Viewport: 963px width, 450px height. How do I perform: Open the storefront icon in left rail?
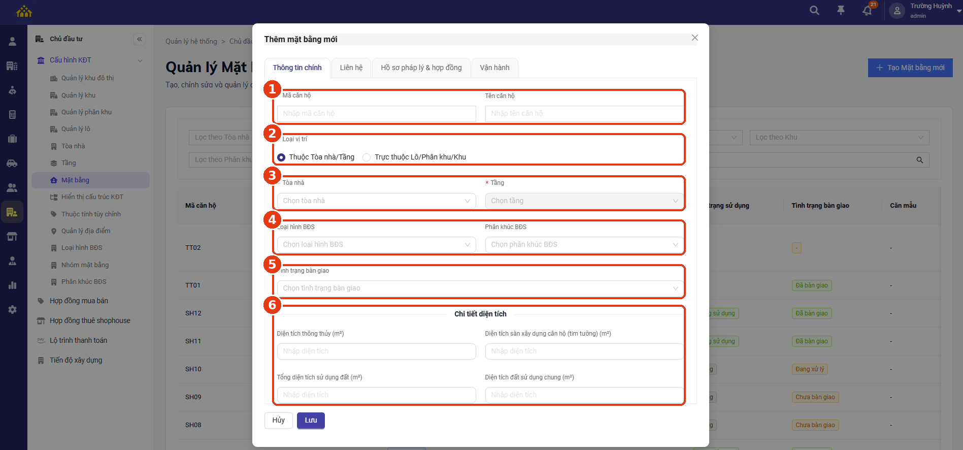click(x=12, y=236)
